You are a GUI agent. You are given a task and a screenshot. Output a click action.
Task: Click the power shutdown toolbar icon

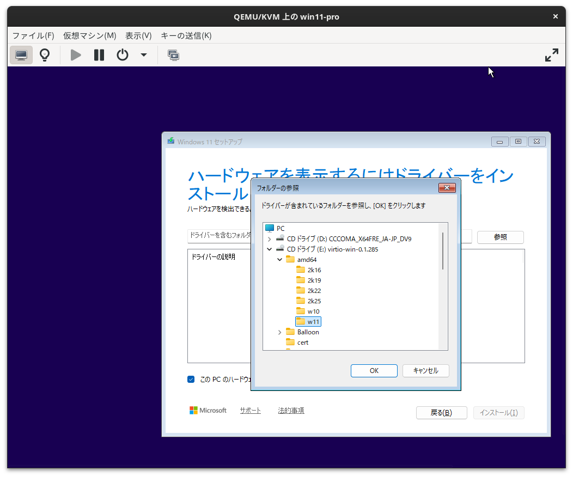(x=122, y=55)
